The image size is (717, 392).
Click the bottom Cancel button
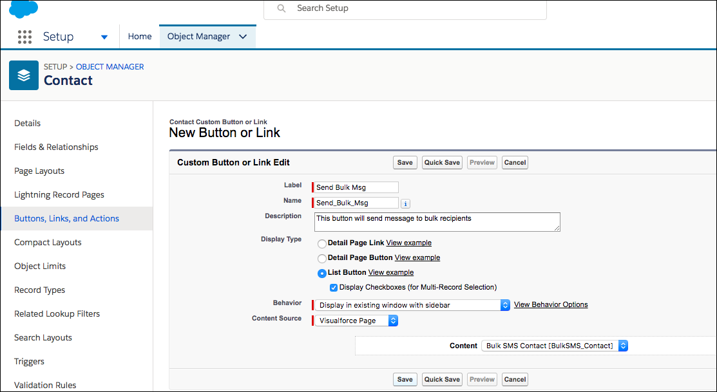tap(515, 379)
